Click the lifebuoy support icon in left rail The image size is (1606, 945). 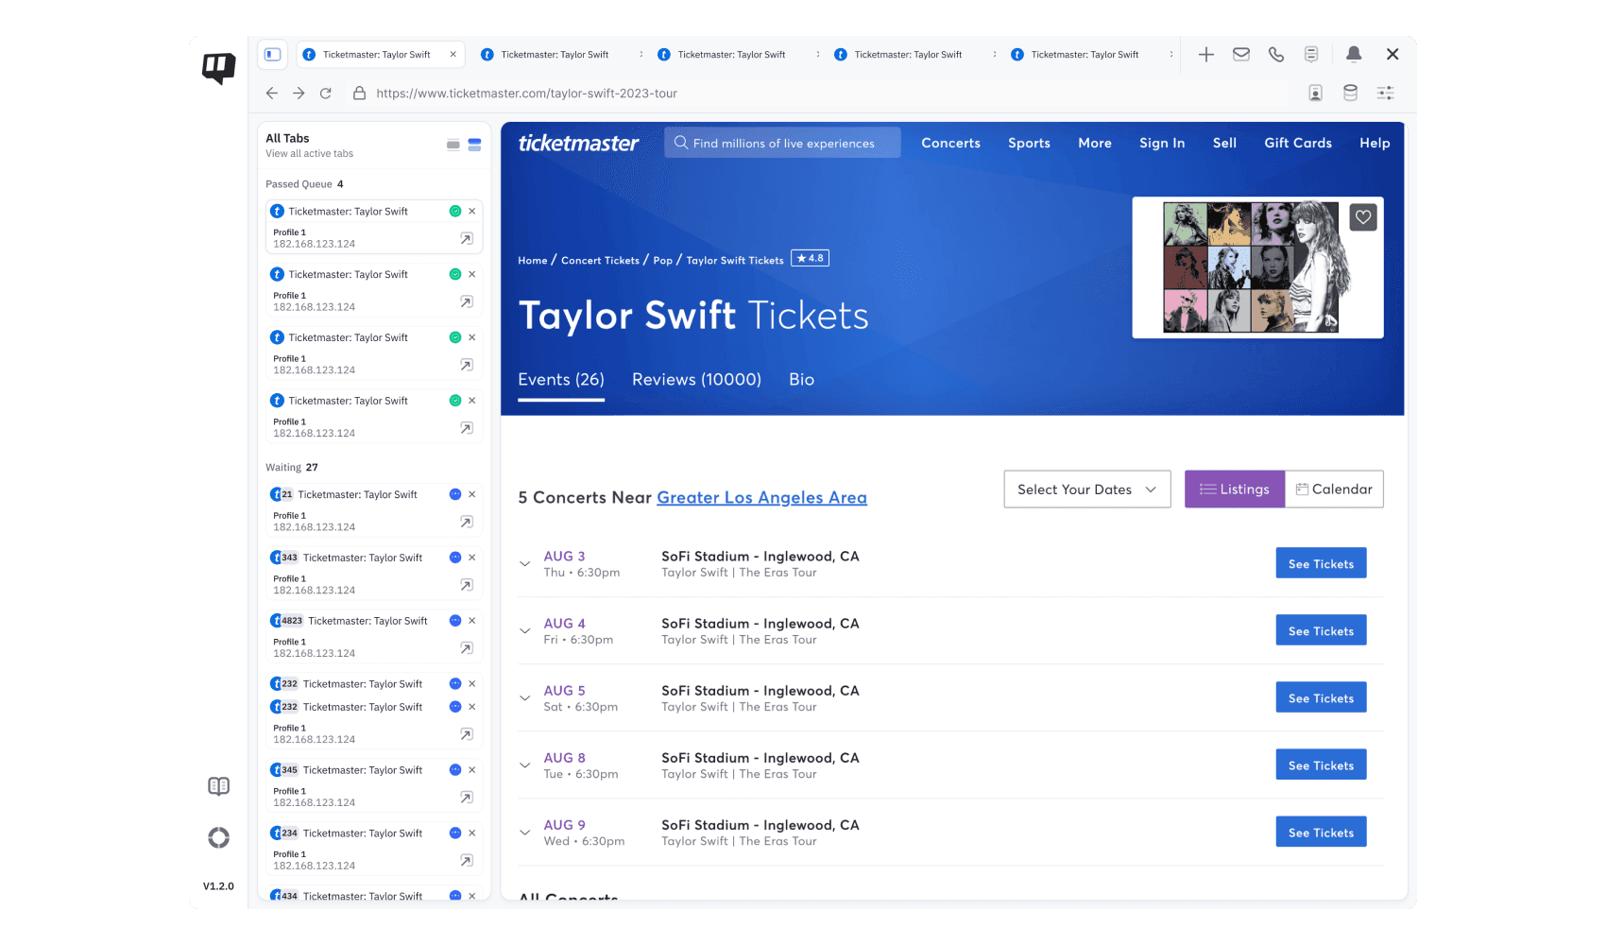pos(219,837)
